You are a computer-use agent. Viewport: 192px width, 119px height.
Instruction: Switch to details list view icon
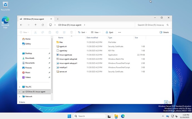point(166,102)
